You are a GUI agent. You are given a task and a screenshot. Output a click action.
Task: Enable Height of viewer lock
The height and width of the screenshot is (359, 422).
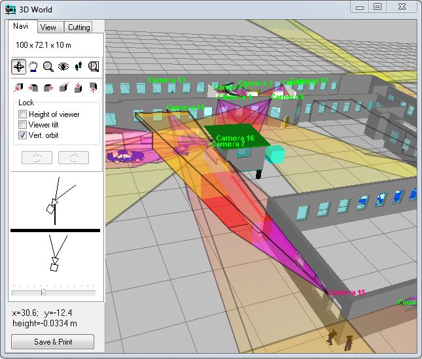(23, 114)
